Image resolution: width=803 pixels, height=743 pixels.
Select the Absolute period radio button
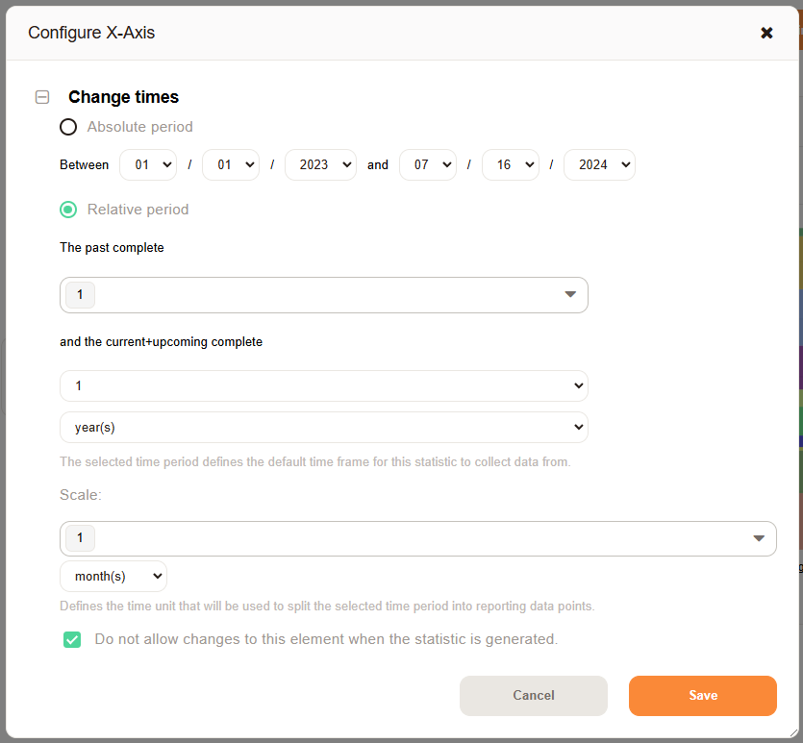68,127
